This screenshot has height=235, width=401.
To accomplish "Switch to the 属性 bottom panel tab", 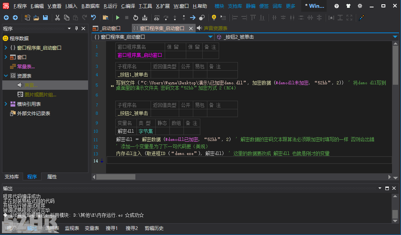I will 52,176.
